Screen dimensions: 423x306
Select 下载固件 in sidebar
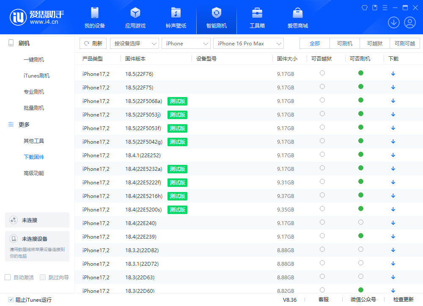tap(34, 157)
